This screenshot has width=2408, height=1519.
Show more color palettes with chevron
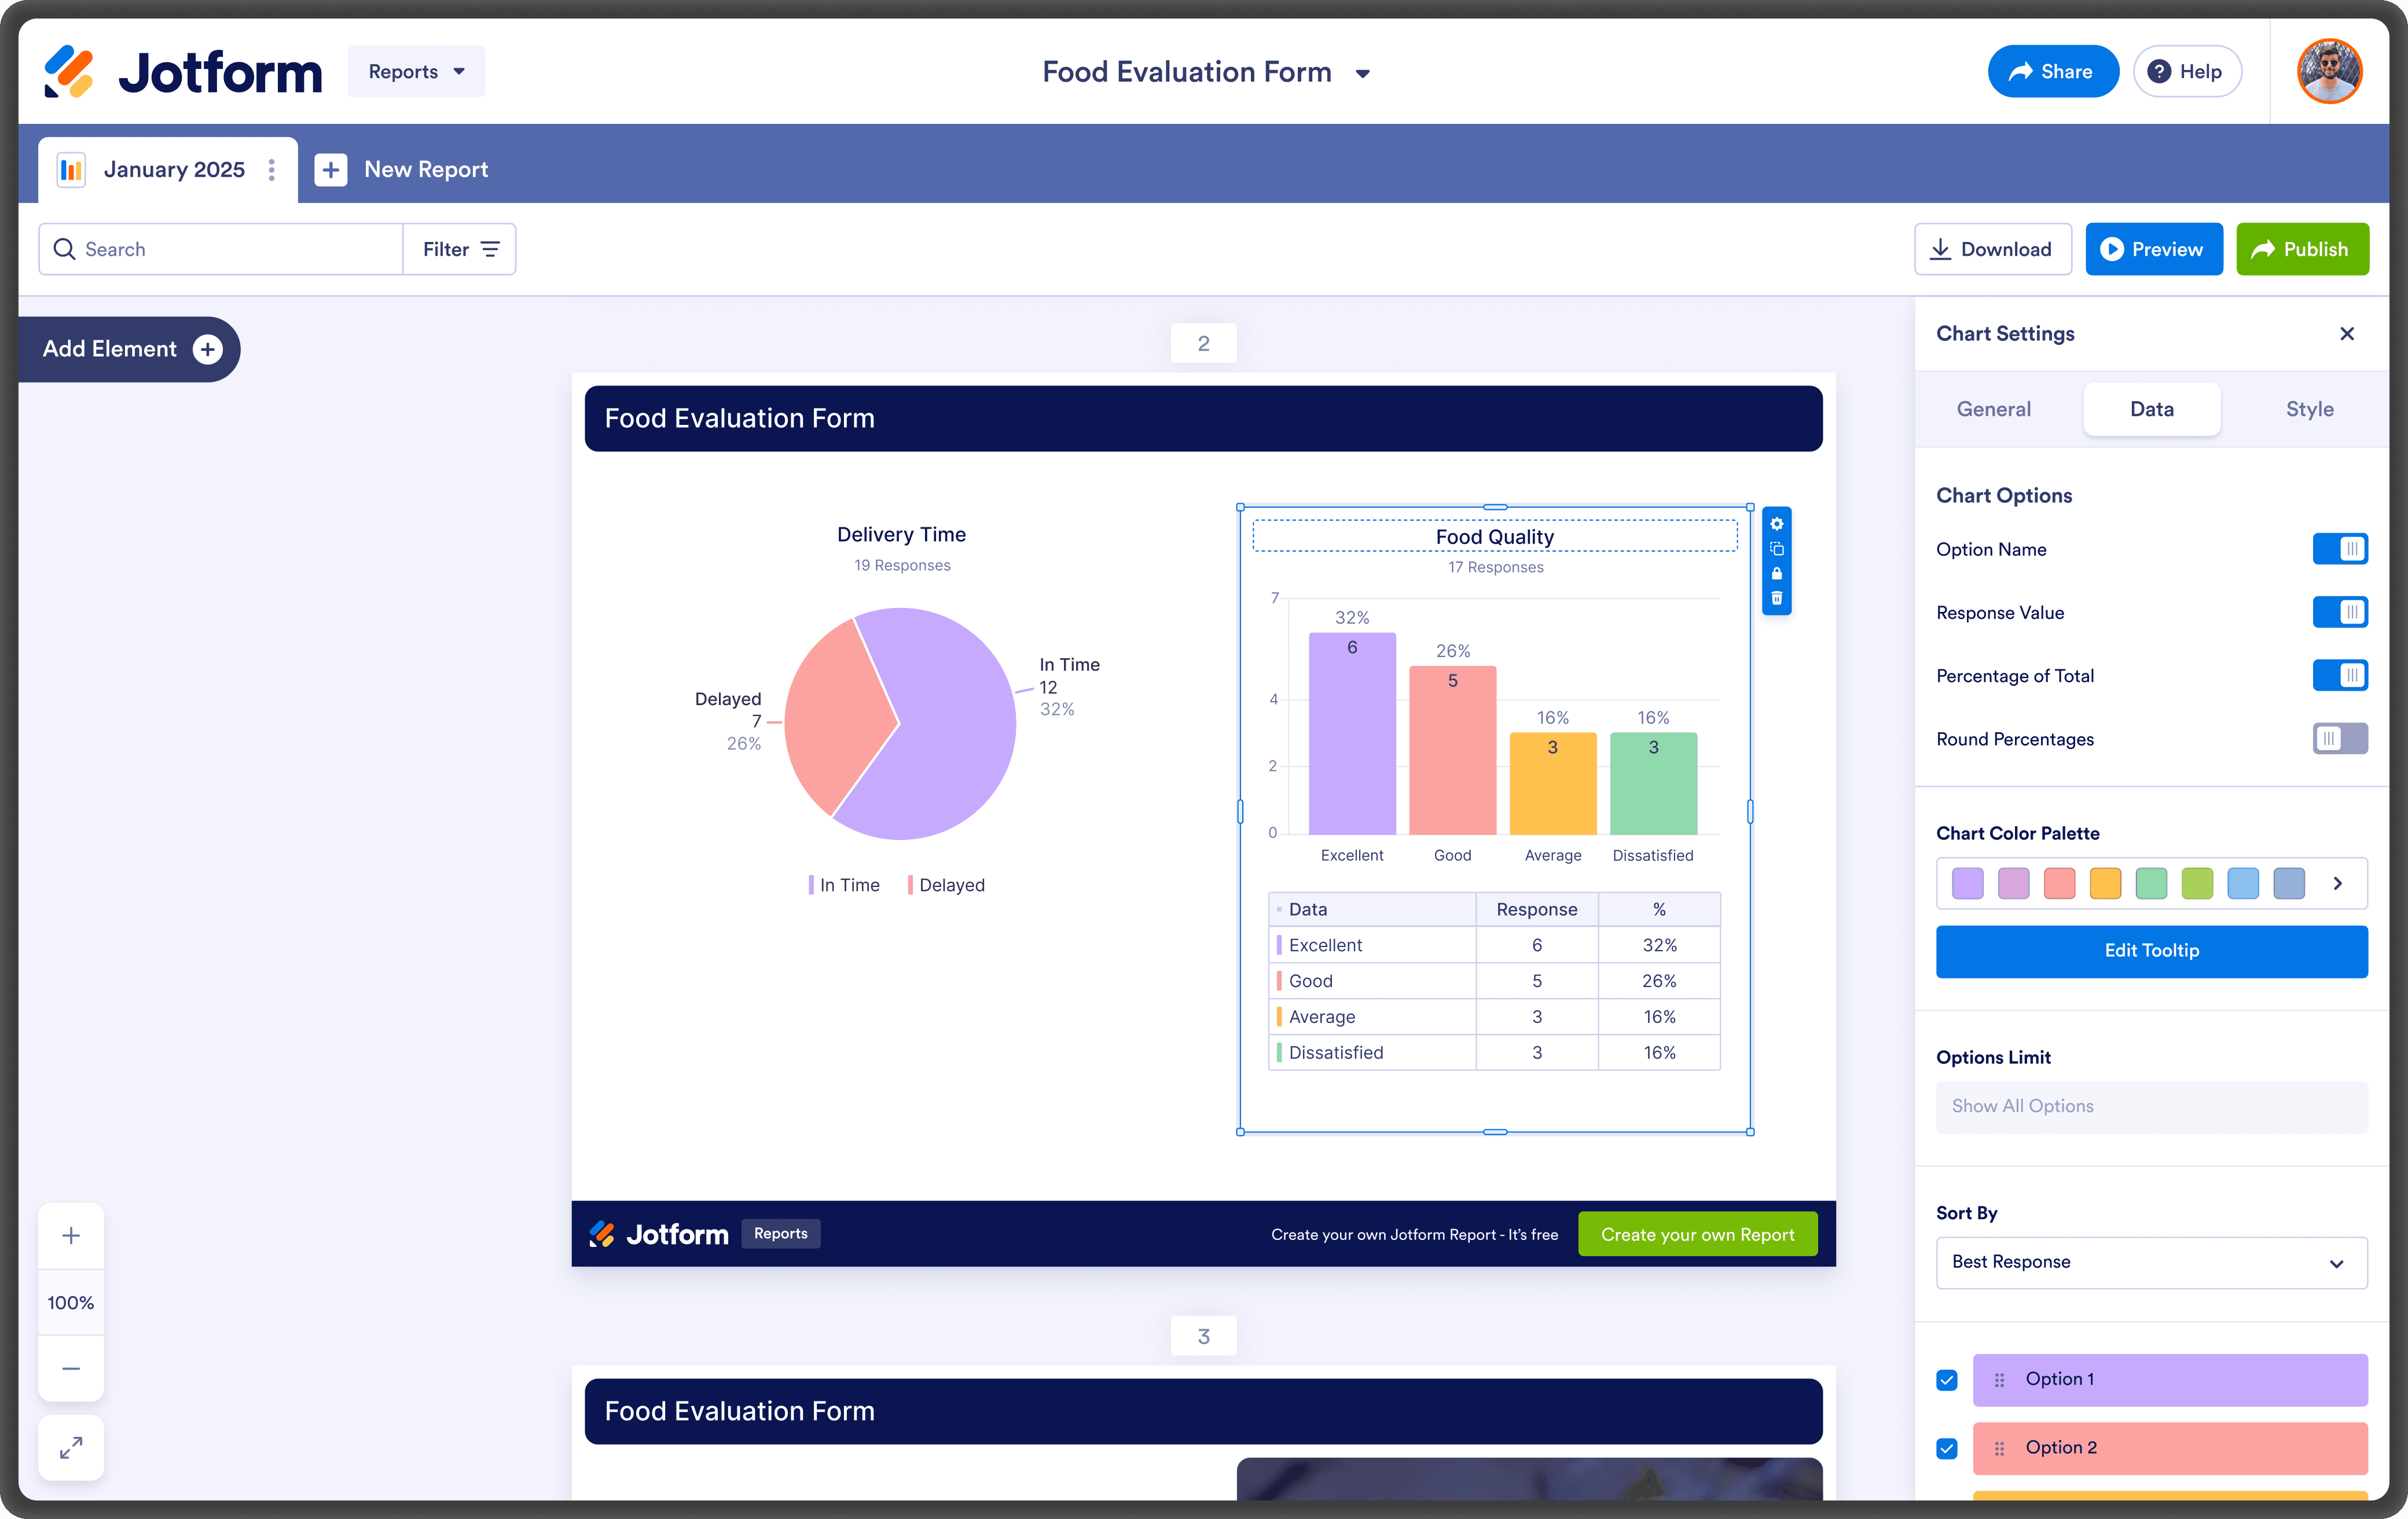(x=2337, y=883)
